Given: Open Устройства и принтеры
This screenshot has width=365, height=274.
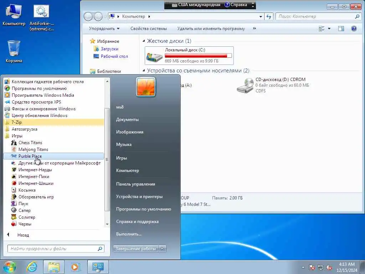Looking at the screenshot, I should pyautogui.click(x=139, y=197).
